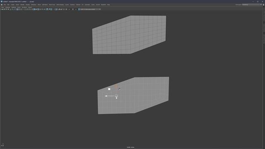Viewport: 265px width, 149px height.
Task: Click the orange Y-axis manipulator handle
Action: coord(116,87)
